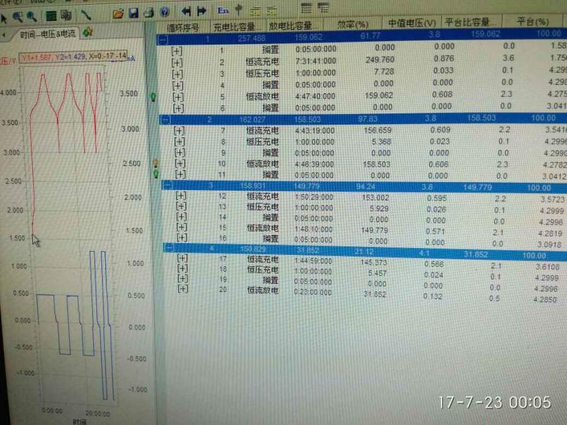Screen dimensions: 567x425
Task: Expand step 10 恒流放电 row
Action: pos(180,163)
